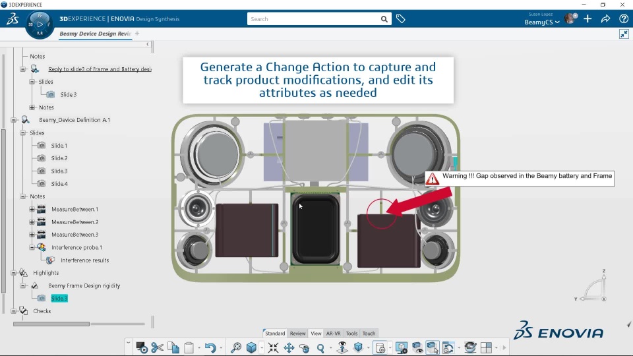
Task: Click the Search input field
Action: click(313, 19)
